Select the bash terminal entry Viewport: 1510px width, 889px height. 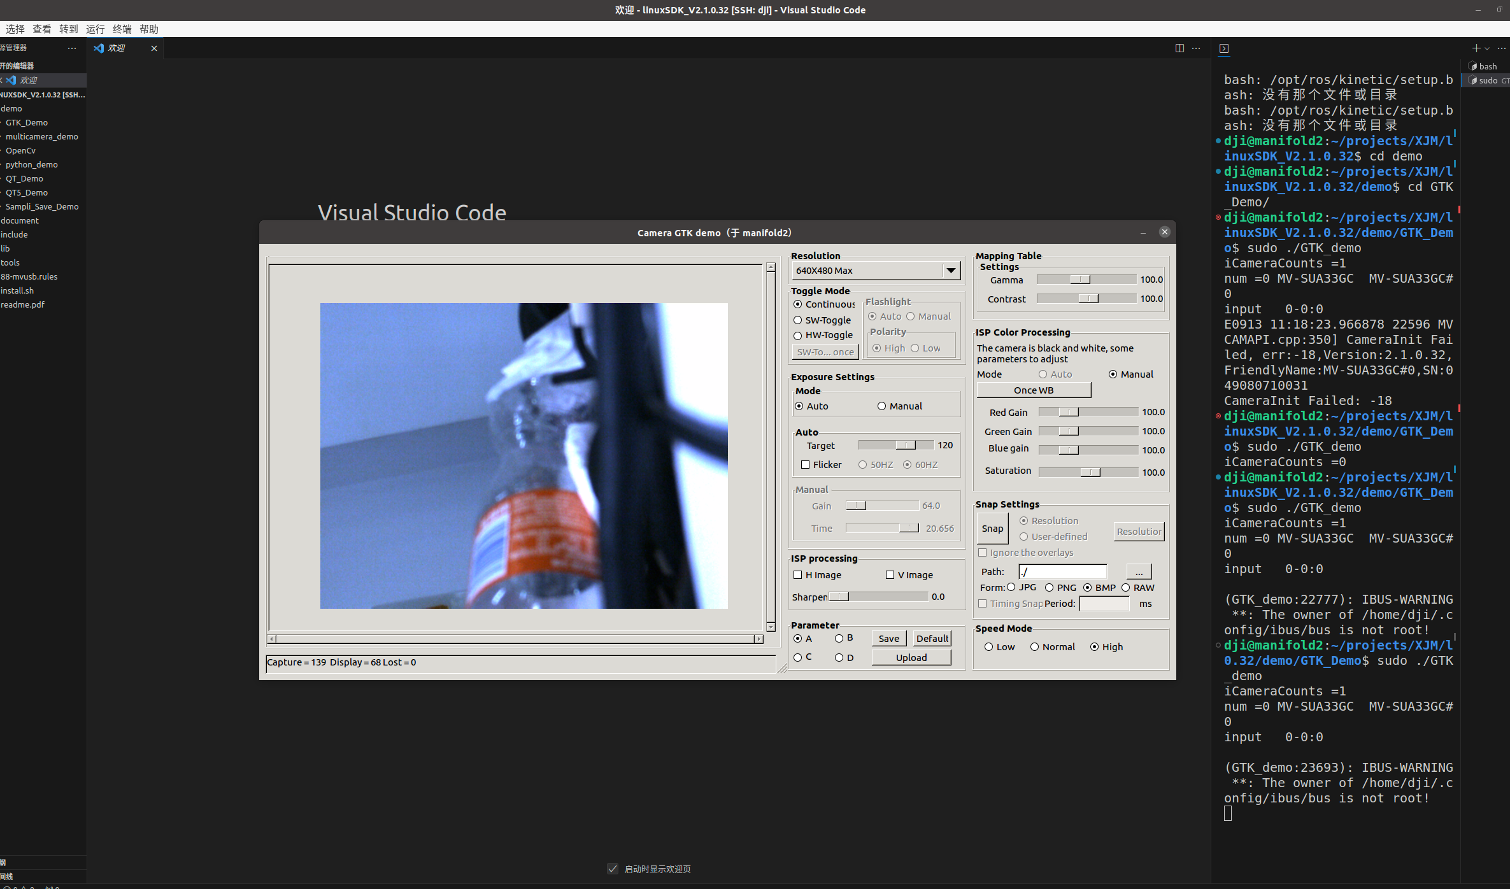pyautogui.click(x=1487, y=66)
